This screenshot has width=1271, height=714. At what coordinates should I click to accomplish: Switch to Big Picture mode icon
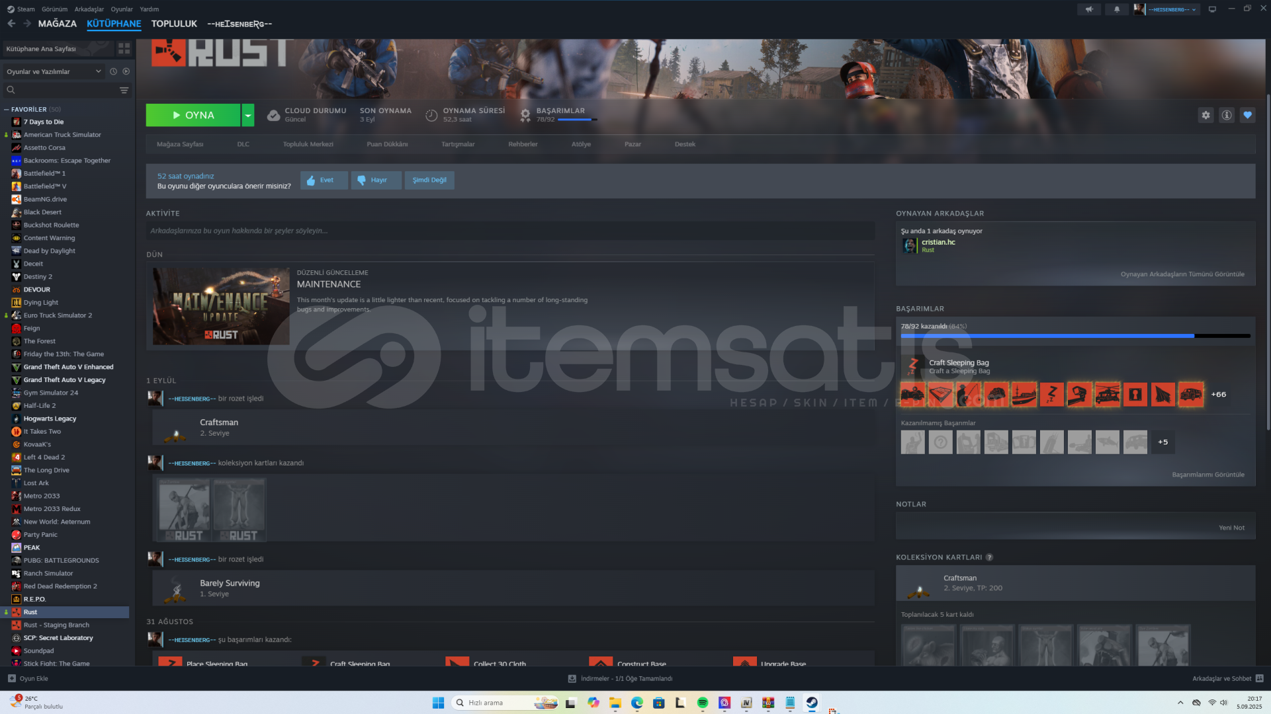(1212, 9)
